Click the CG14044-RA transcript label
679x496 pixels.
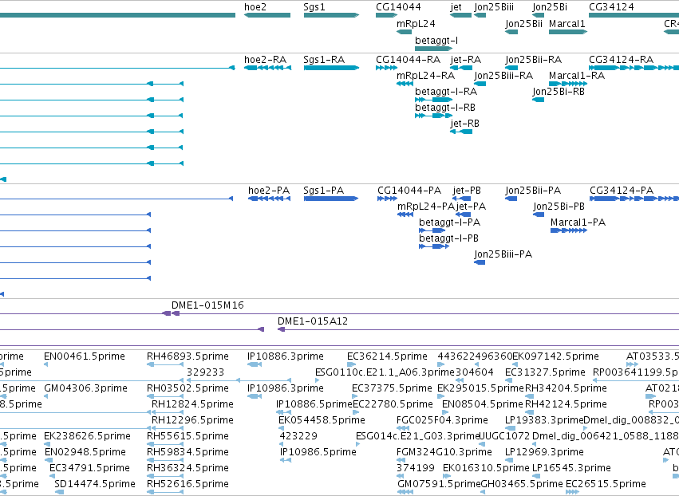pyautogui.click(x=408, y=60)
